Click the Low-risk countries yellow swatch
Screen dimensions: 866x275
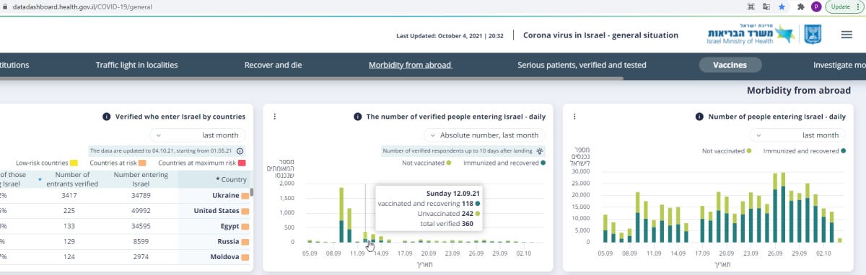click(74, 163)
